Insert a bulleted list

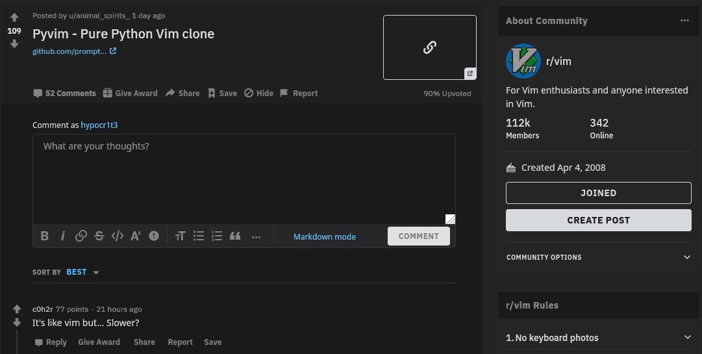coord(198,236)
